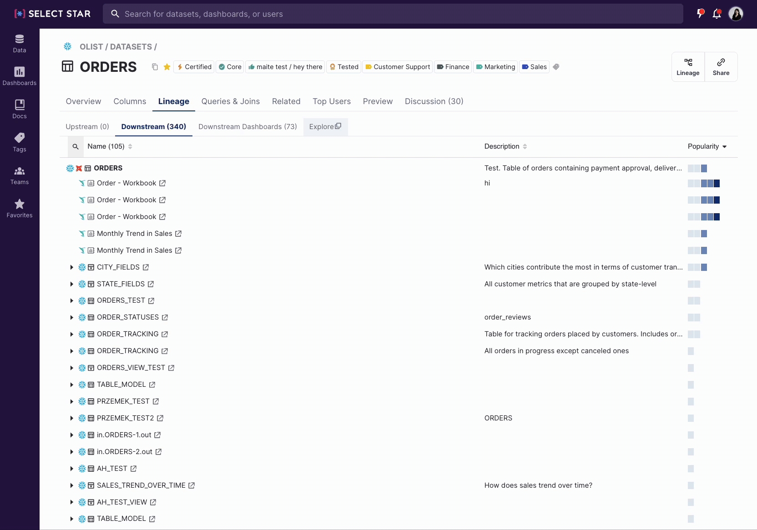Select the Downstream Dashboards (73) tab

point(247,127)
